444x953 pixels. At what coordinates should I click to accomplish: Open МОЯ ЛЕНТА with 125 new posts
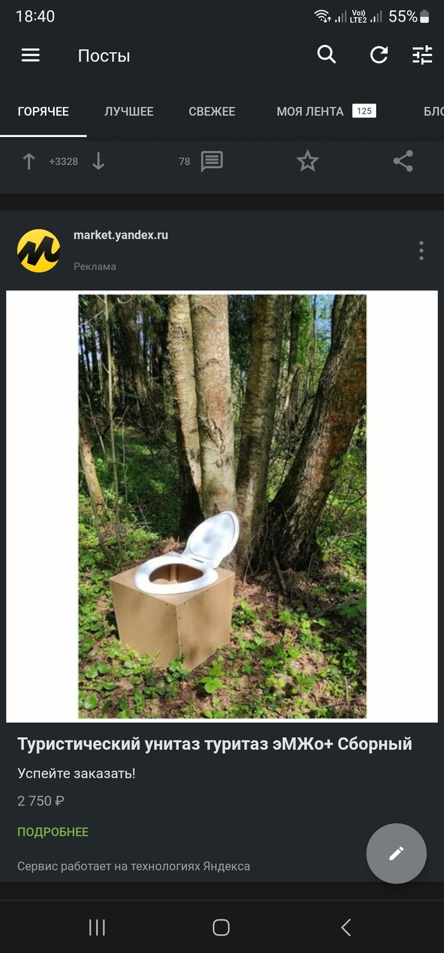[311, 112]
